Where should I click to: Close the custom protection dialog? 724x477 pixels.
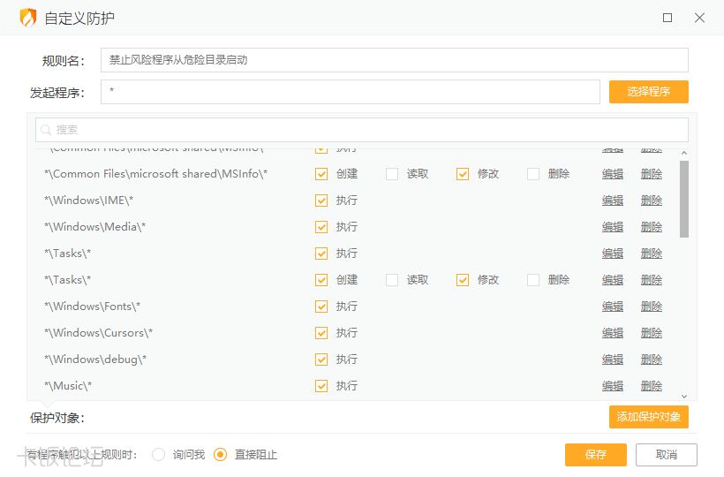point(699,18)
